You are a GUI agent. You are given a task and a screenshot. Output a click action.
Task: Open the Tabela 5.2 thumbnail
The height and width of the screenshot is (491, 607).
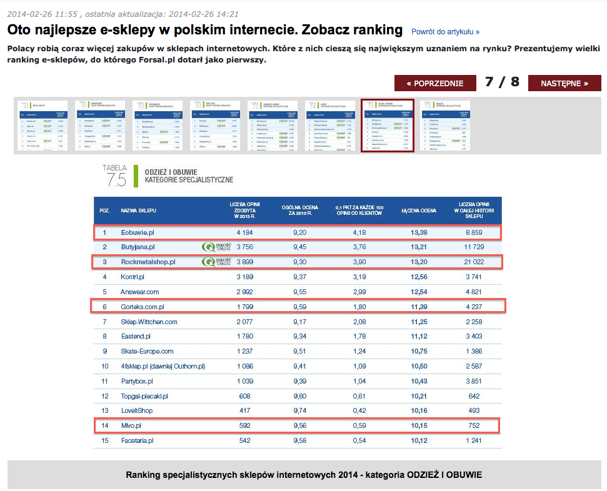158,126
